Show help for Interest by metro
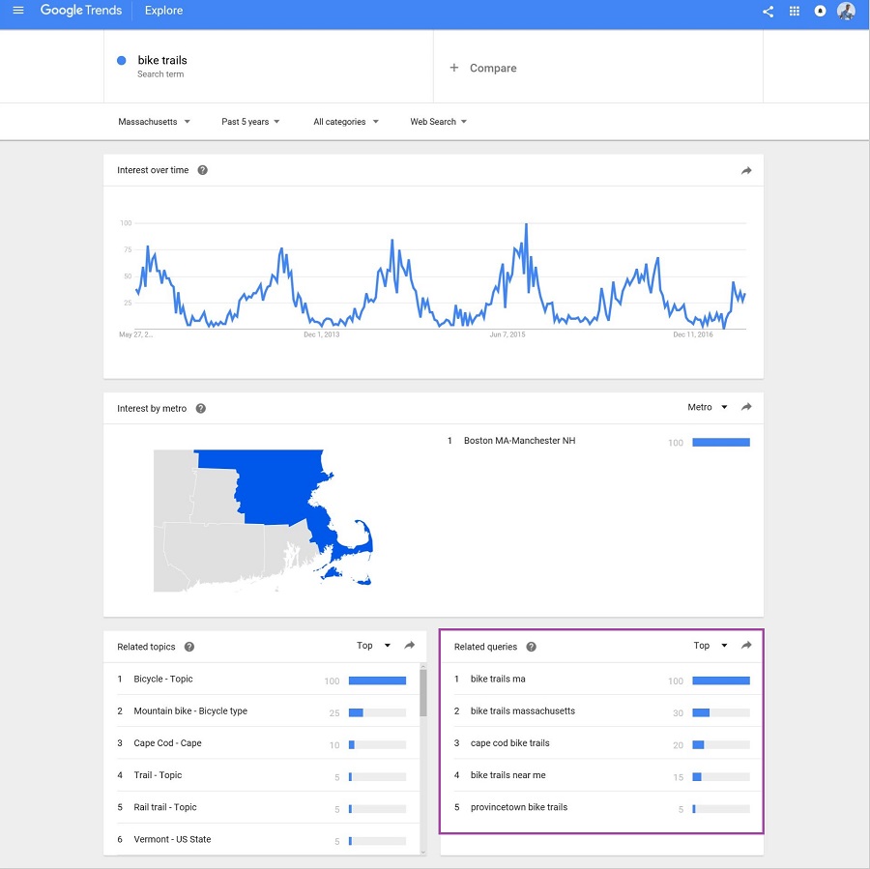870x869 pixels. tap(201, 409)
